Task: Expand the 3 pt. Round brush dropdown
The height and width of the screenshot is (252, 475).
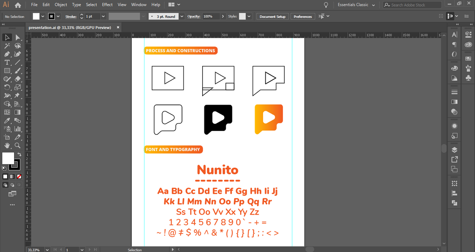Action: click(x=182, y=17)
